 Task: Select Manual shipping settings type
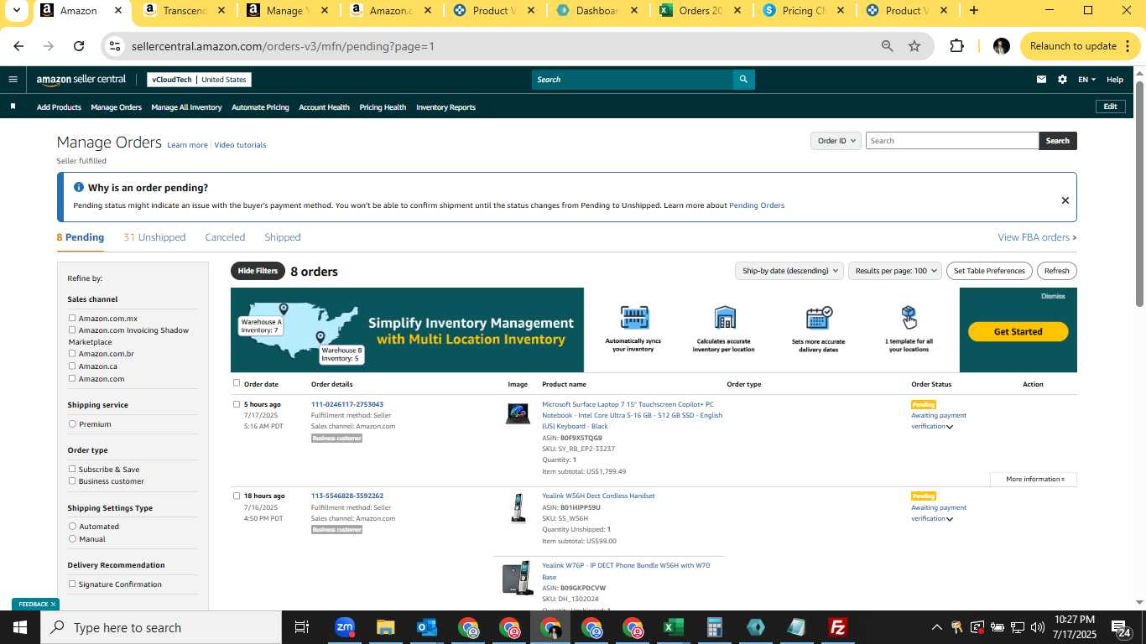tap(72, 538)
